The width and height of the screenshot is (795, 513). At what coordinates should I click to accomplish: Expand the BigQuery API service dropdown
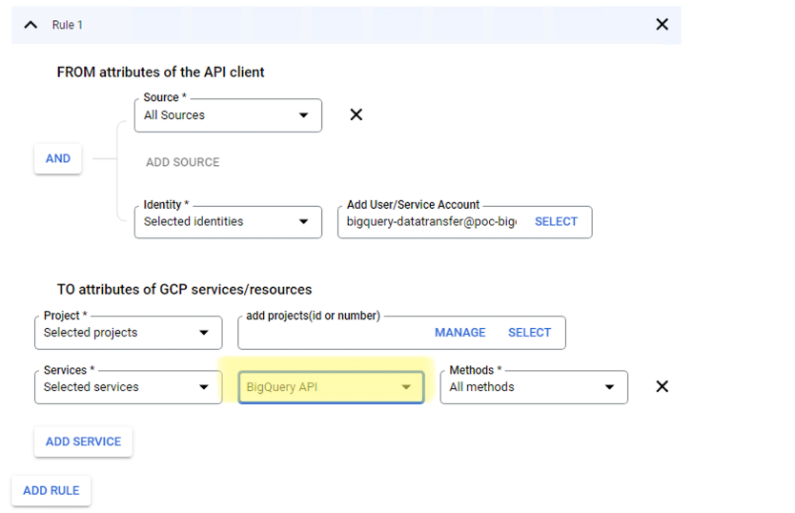pos(330,387)
